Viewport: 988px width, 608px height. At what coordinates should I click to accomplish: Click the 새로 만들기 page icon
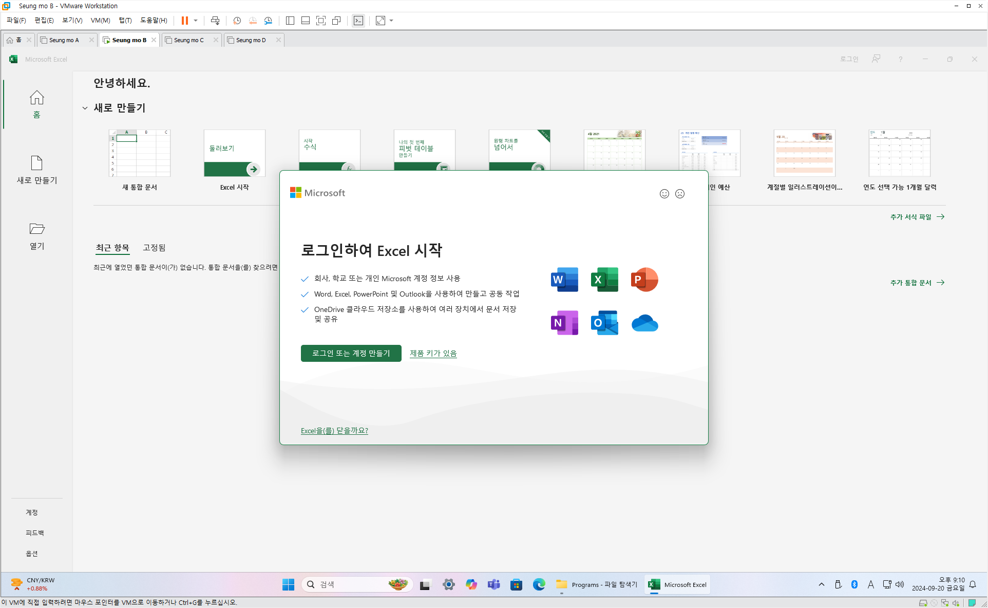[x=37, y=163]
